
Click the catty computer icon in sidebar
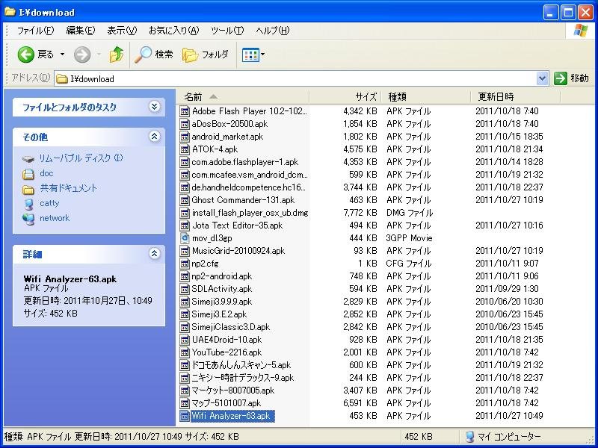tap(28, 204)
